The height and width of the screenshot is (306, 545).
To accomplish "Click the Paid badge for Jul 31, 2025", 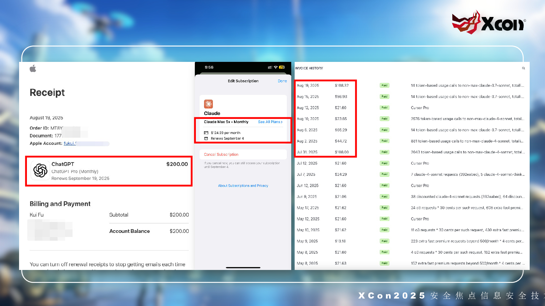I will click(x=385, y=152).
